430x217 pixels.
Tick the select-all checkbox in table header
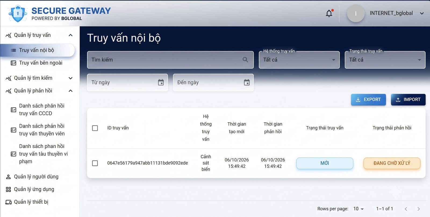(x=95, y=128)
